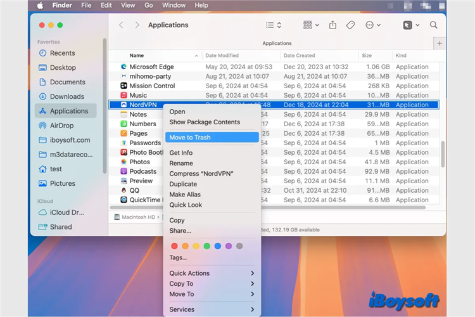Apply the purple tag color

(x=229, y=246)
